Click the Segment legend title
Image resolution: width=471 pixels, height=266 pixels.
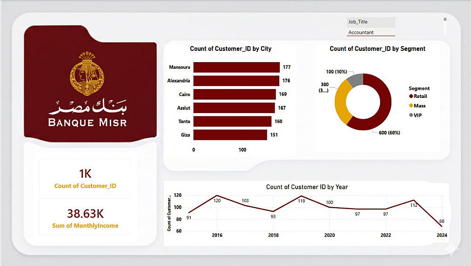(x=419, y=89)
